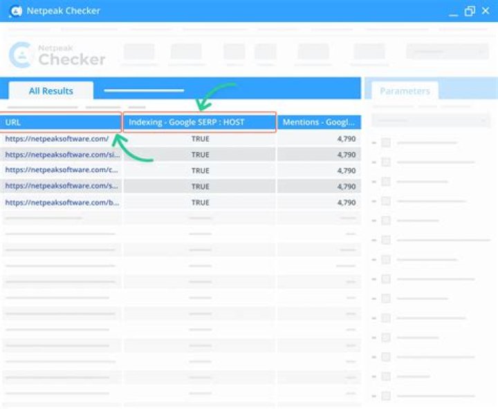The height and width of the screenshot is (409, 498).
Task: Click the Netpeak Checker logo below title bar
Action: click(57, 55)
